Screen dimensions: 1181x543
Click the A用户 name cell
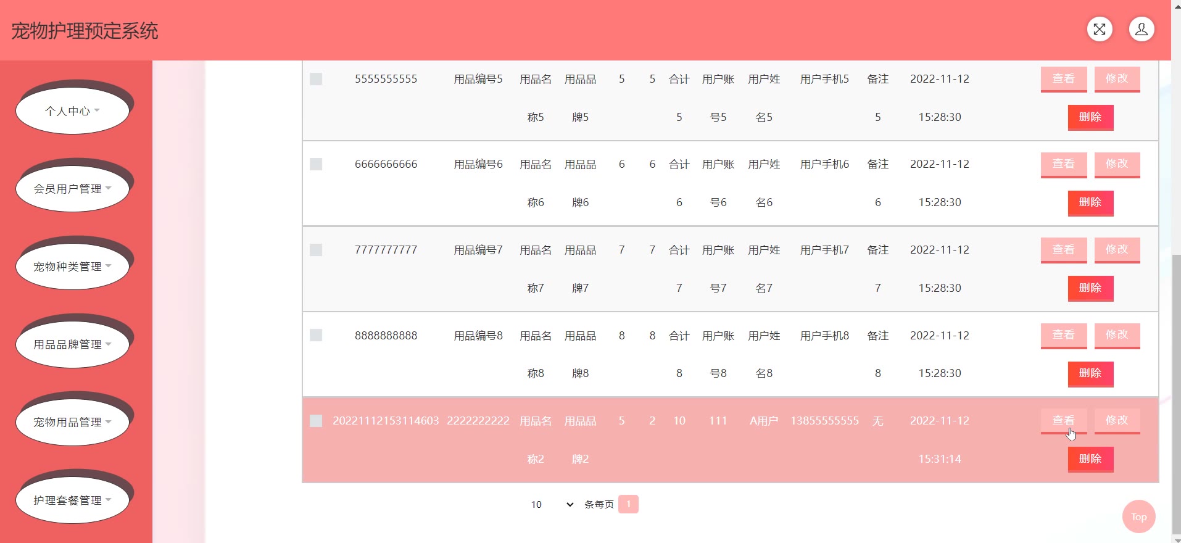click(764, 421)
